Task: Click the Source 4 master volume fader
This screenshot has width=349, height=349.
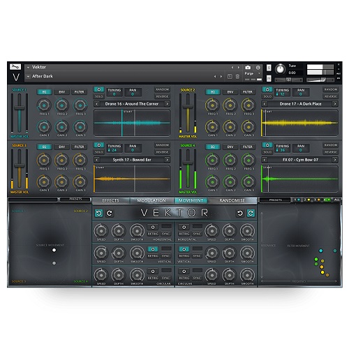Action: [188, 163]
